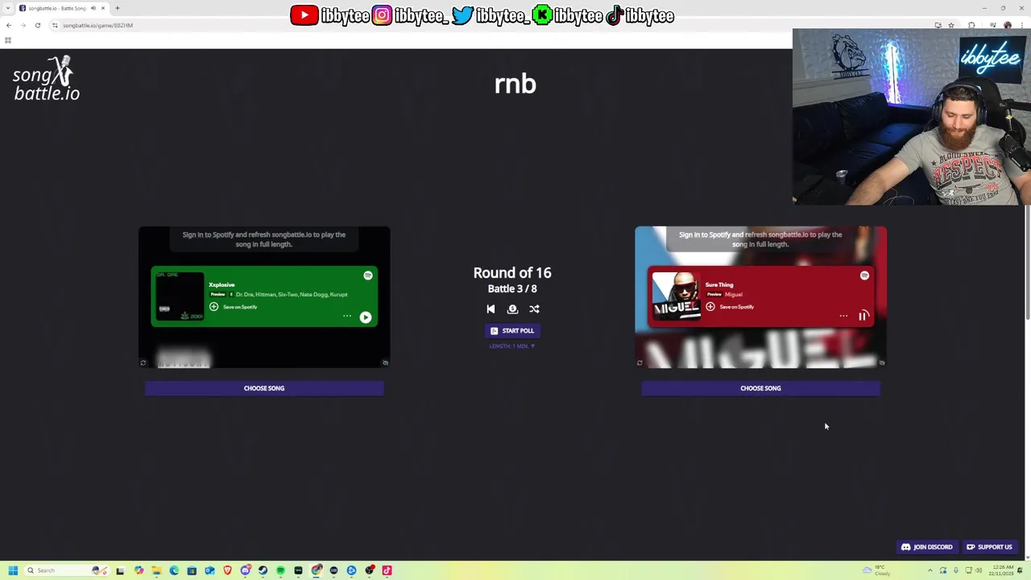The image size is (1031, 580).
Task: Click the taskbar Search box
Action: coord(67,570)
